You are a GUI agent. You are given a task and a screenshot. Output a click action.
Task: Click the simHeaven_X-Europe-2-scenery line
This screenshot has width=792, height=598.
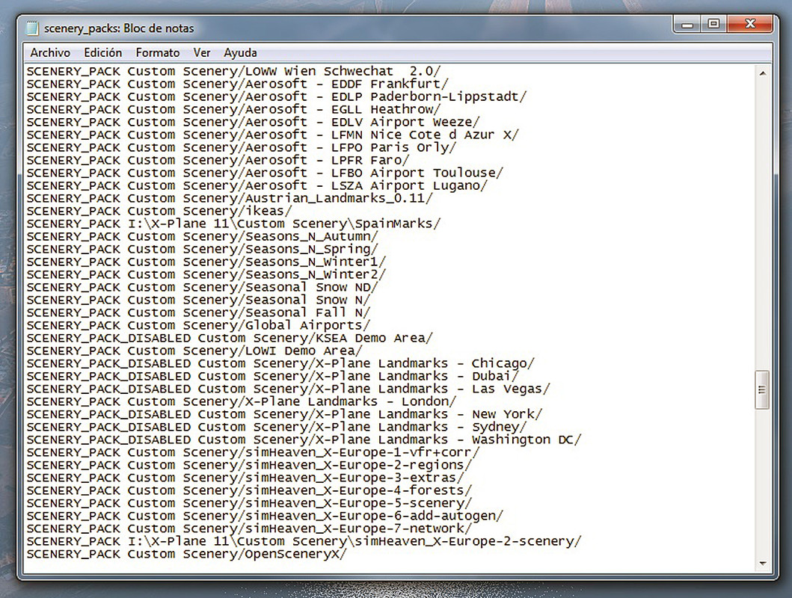pyautogui.click(x=304, y=541)
